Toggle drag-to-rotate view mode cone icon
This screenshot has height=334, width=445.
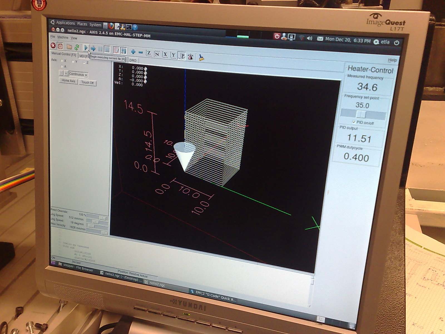191,57
